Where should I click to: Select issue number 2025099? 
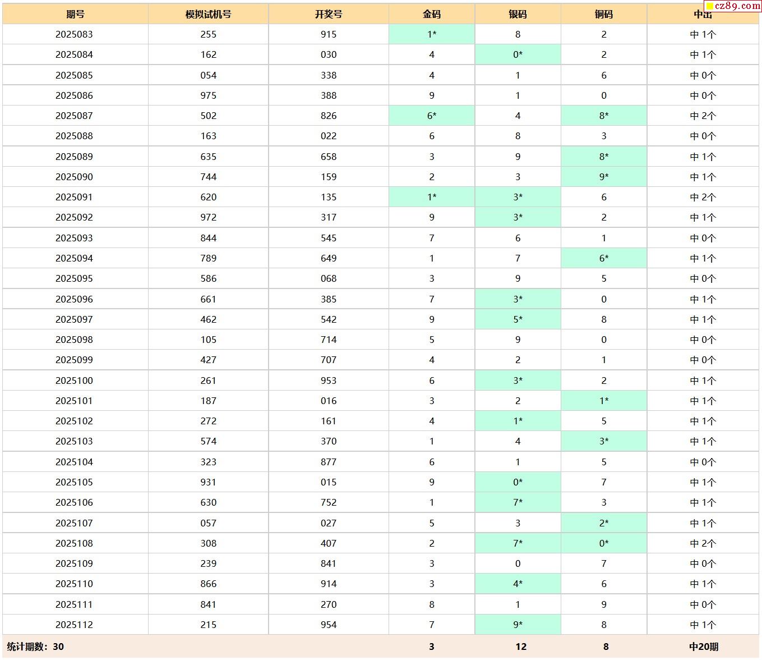(x=74, y=360)
